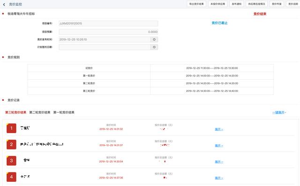Click the 发布通知 button
The height and width of the screenshot is (186, 300).
pyautogui.click(x=237, y=4)
